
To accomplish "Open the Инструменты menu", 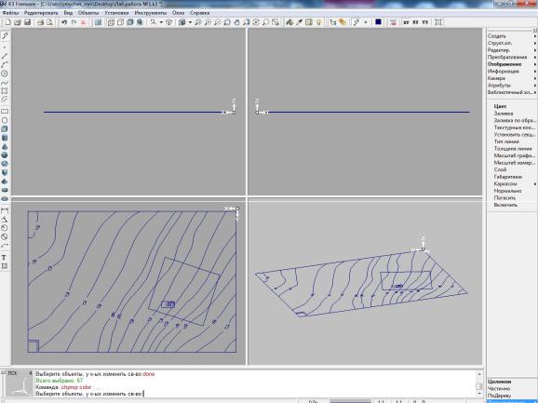I will [151, 13].
